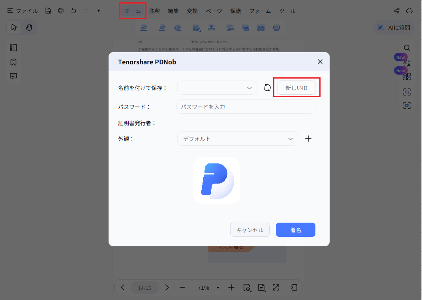Screen dimensions: 422x300
Task: Click the screenshot capture icon
Action: [x=407, y=92]
